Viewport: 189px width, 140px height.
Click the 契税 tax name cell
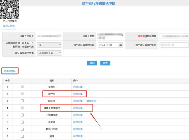click(x=52, y=136)
